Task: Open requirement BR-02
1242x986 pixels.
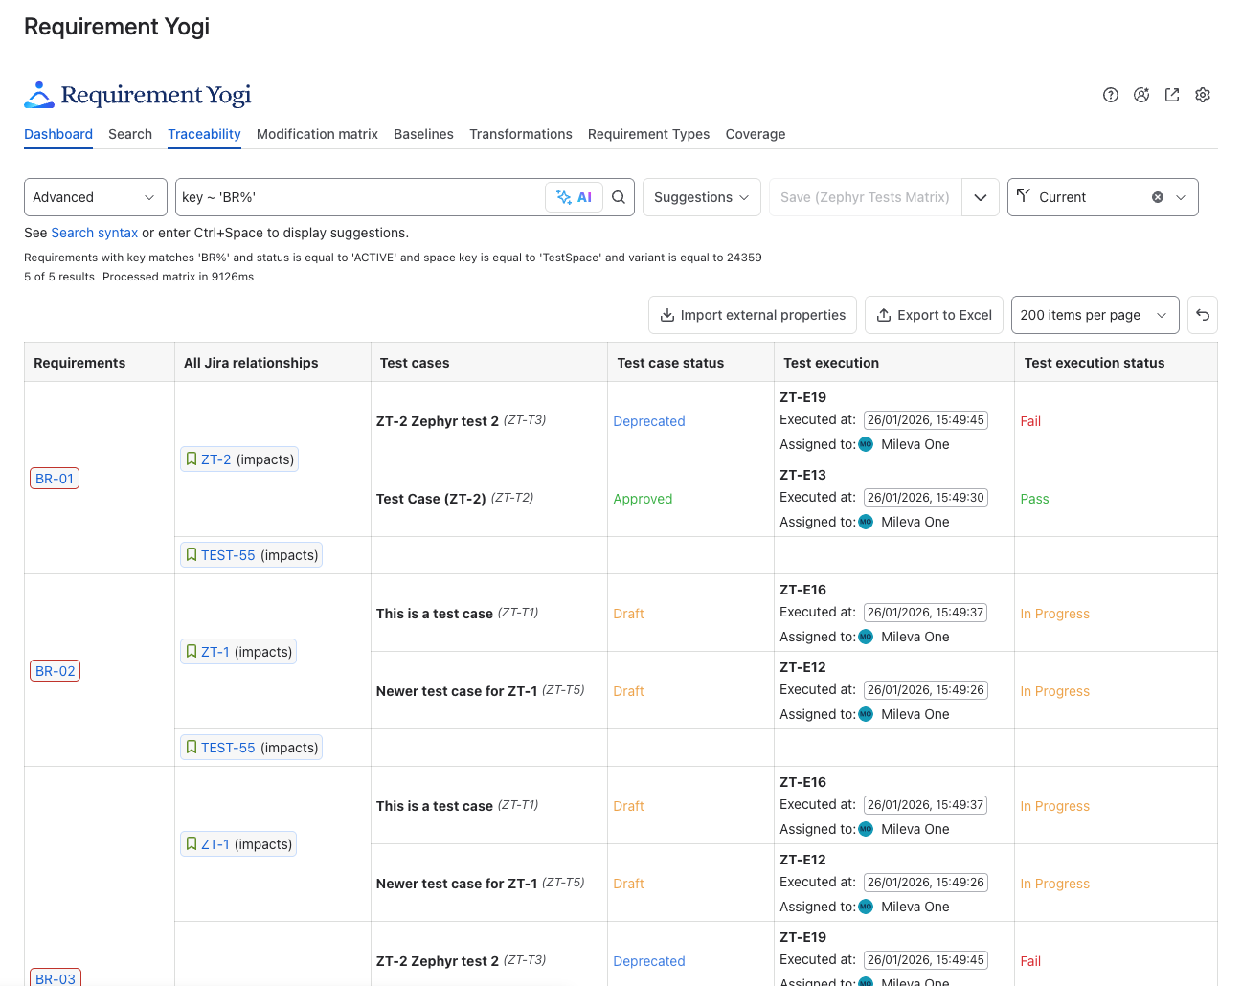Action: 56,671
